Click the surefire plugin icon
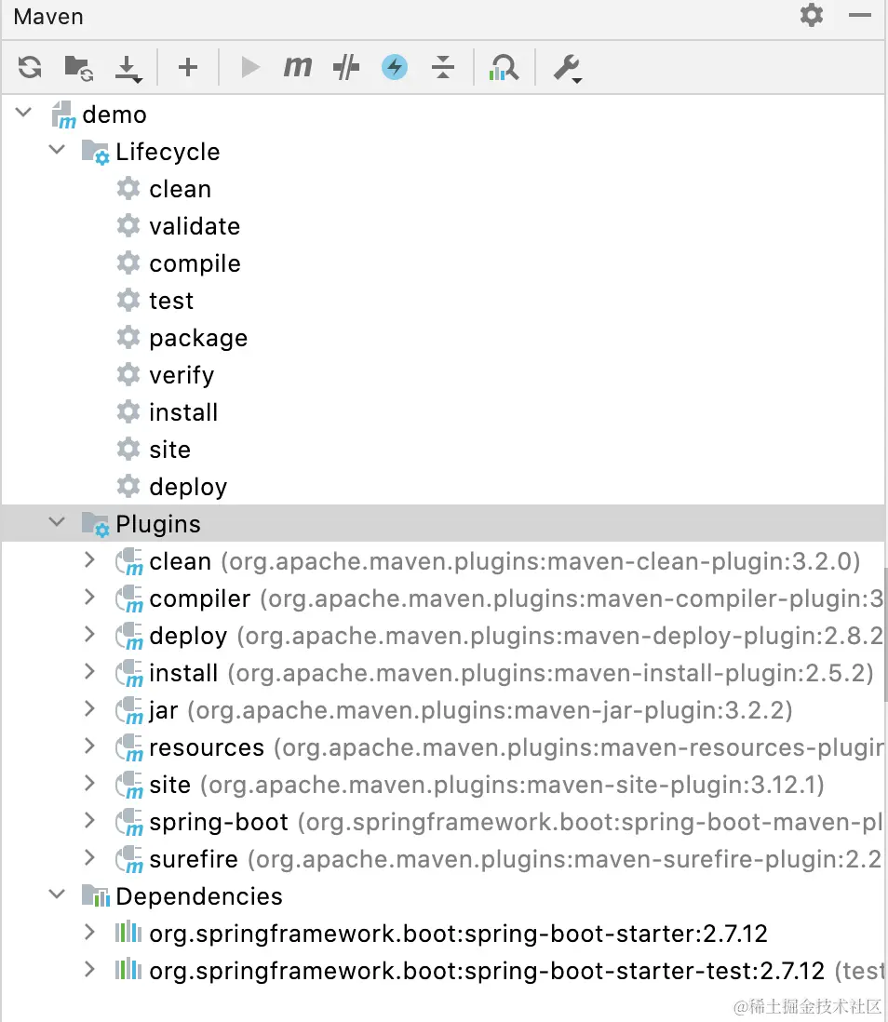 (129, 859)
